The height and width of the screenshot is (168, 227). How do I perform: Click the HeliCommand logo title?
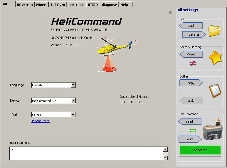tap(86, 22)
